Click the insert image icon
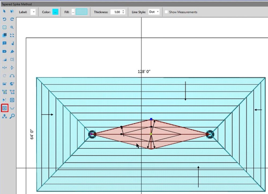This screenshot has width=268, height=194. click(5, 84)
